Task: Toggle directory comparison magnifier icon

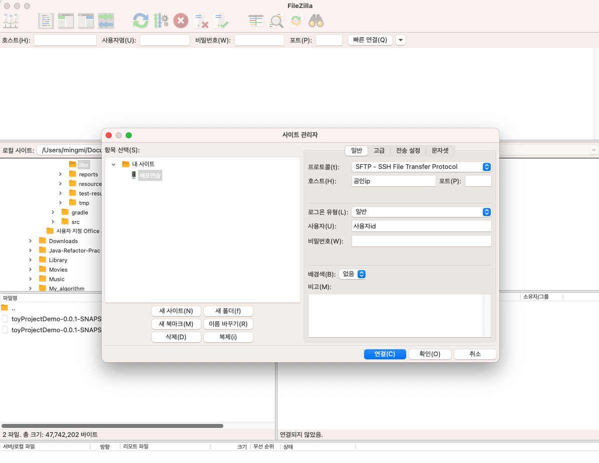Action: click(276, 21)
